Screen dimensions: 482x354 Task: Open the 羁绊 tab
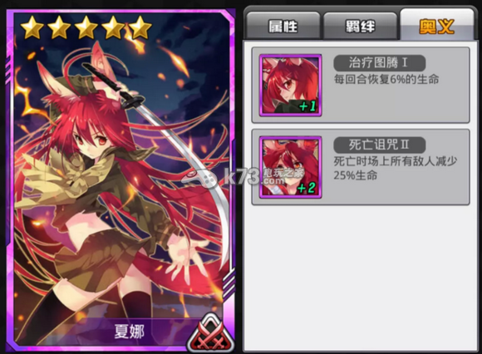coord(360,26)
